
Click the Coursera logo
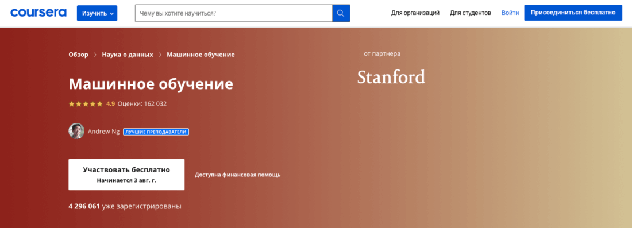[38, 13]
